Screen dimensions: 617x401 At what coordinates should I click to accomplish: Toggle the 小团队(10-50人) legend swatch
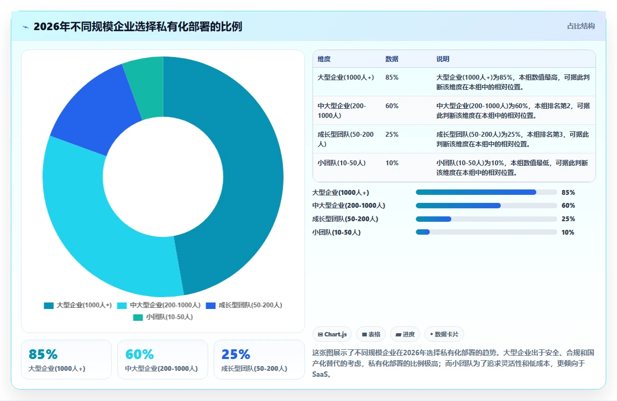pos(138,317)
